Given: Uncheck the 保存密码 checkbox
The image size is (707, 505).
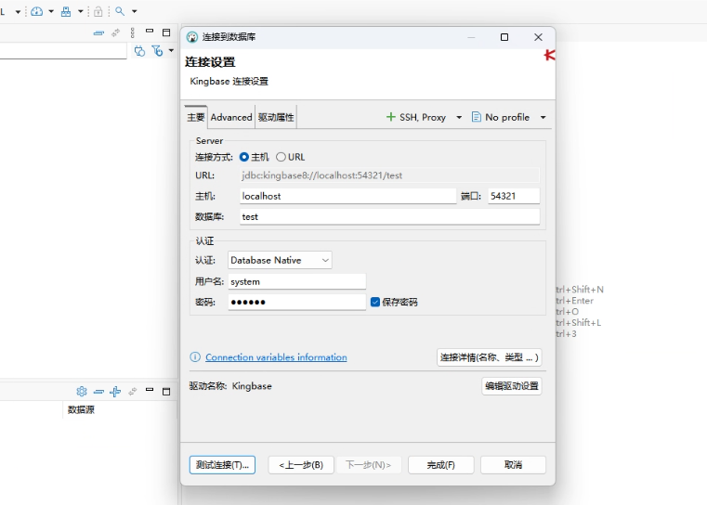Looking at the screenshot, I should (x=375, y=302).
